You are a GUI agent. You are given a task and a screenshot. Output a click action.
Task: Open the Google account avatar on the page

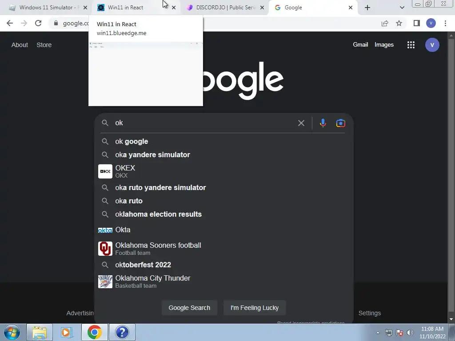[432, 45]
